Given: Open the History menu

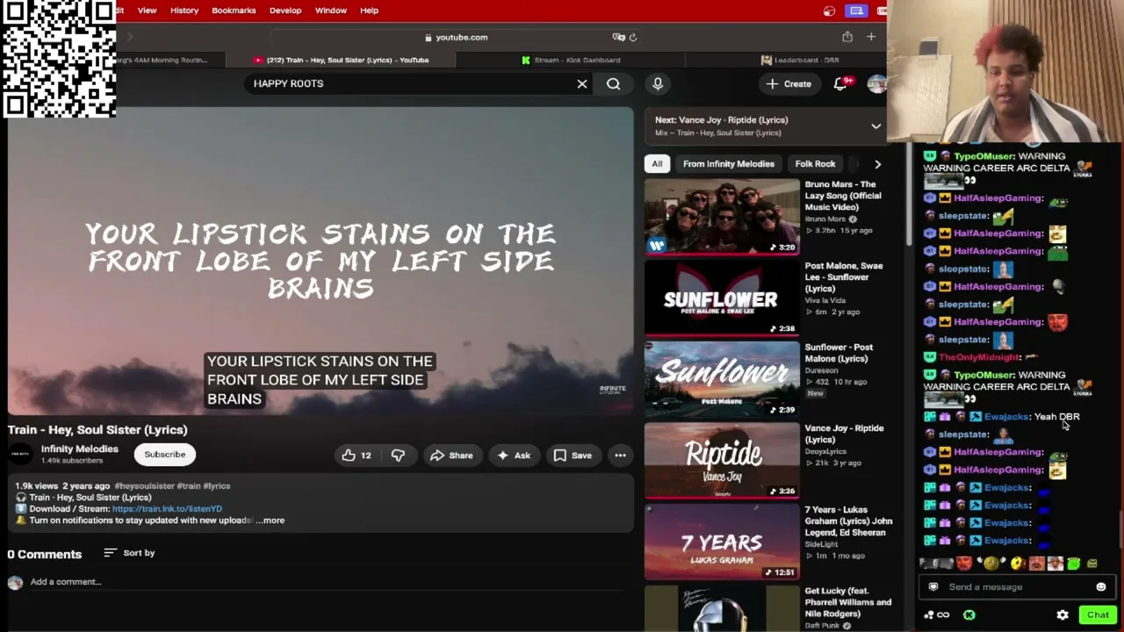Looking at the screenshot, I should pos(184,11).
